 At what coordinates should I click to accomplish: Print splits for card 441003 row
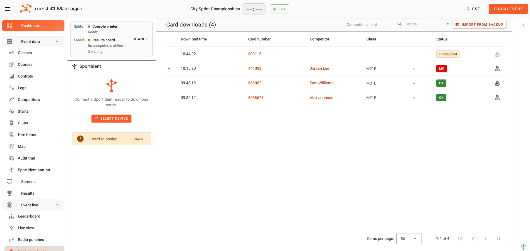point(497,69)
